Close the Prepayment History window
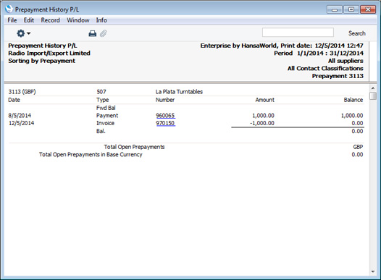The height and width of the screenshot is (280, 381). coord(368,9)
